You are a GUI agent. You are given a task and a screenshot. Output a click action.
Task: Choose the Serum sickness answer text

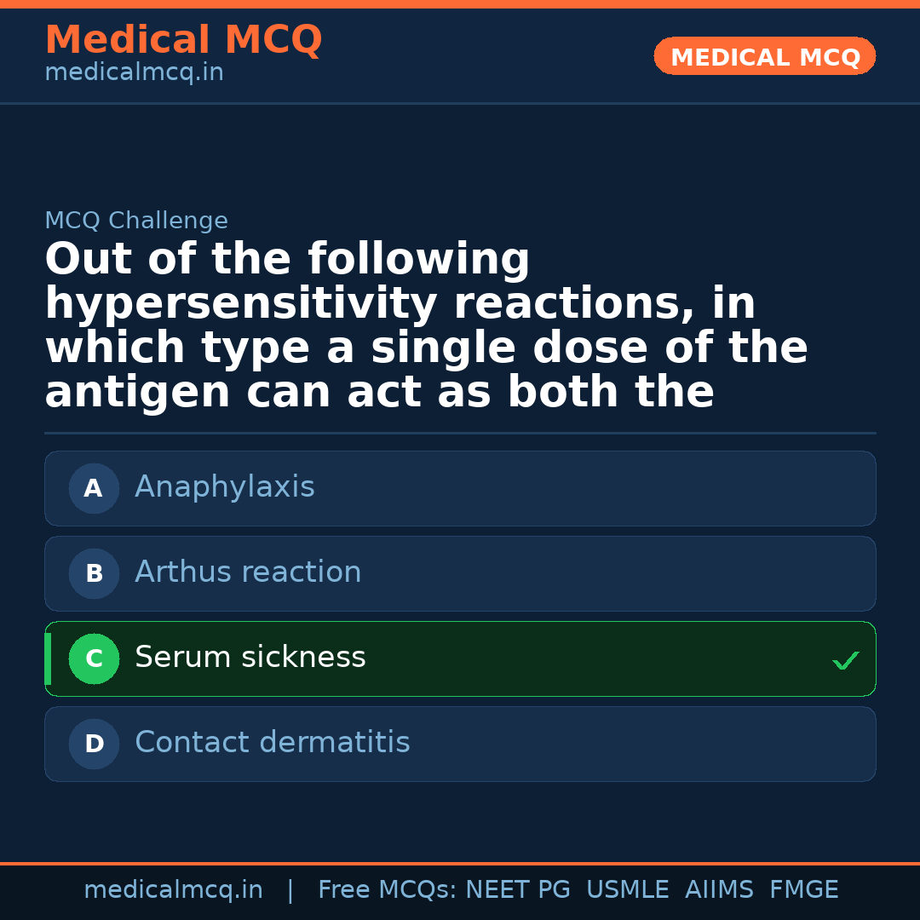point(250,658)
